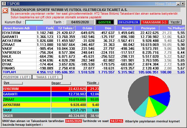This screenshot has width=187, height=128.
Task: Click the blue GARANTI legend bar
Action: (27, 94)
